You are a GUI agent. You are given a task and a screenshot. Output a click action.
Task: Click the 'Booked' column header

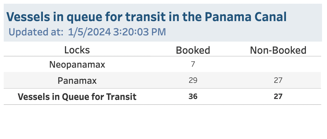pos(193,50)
